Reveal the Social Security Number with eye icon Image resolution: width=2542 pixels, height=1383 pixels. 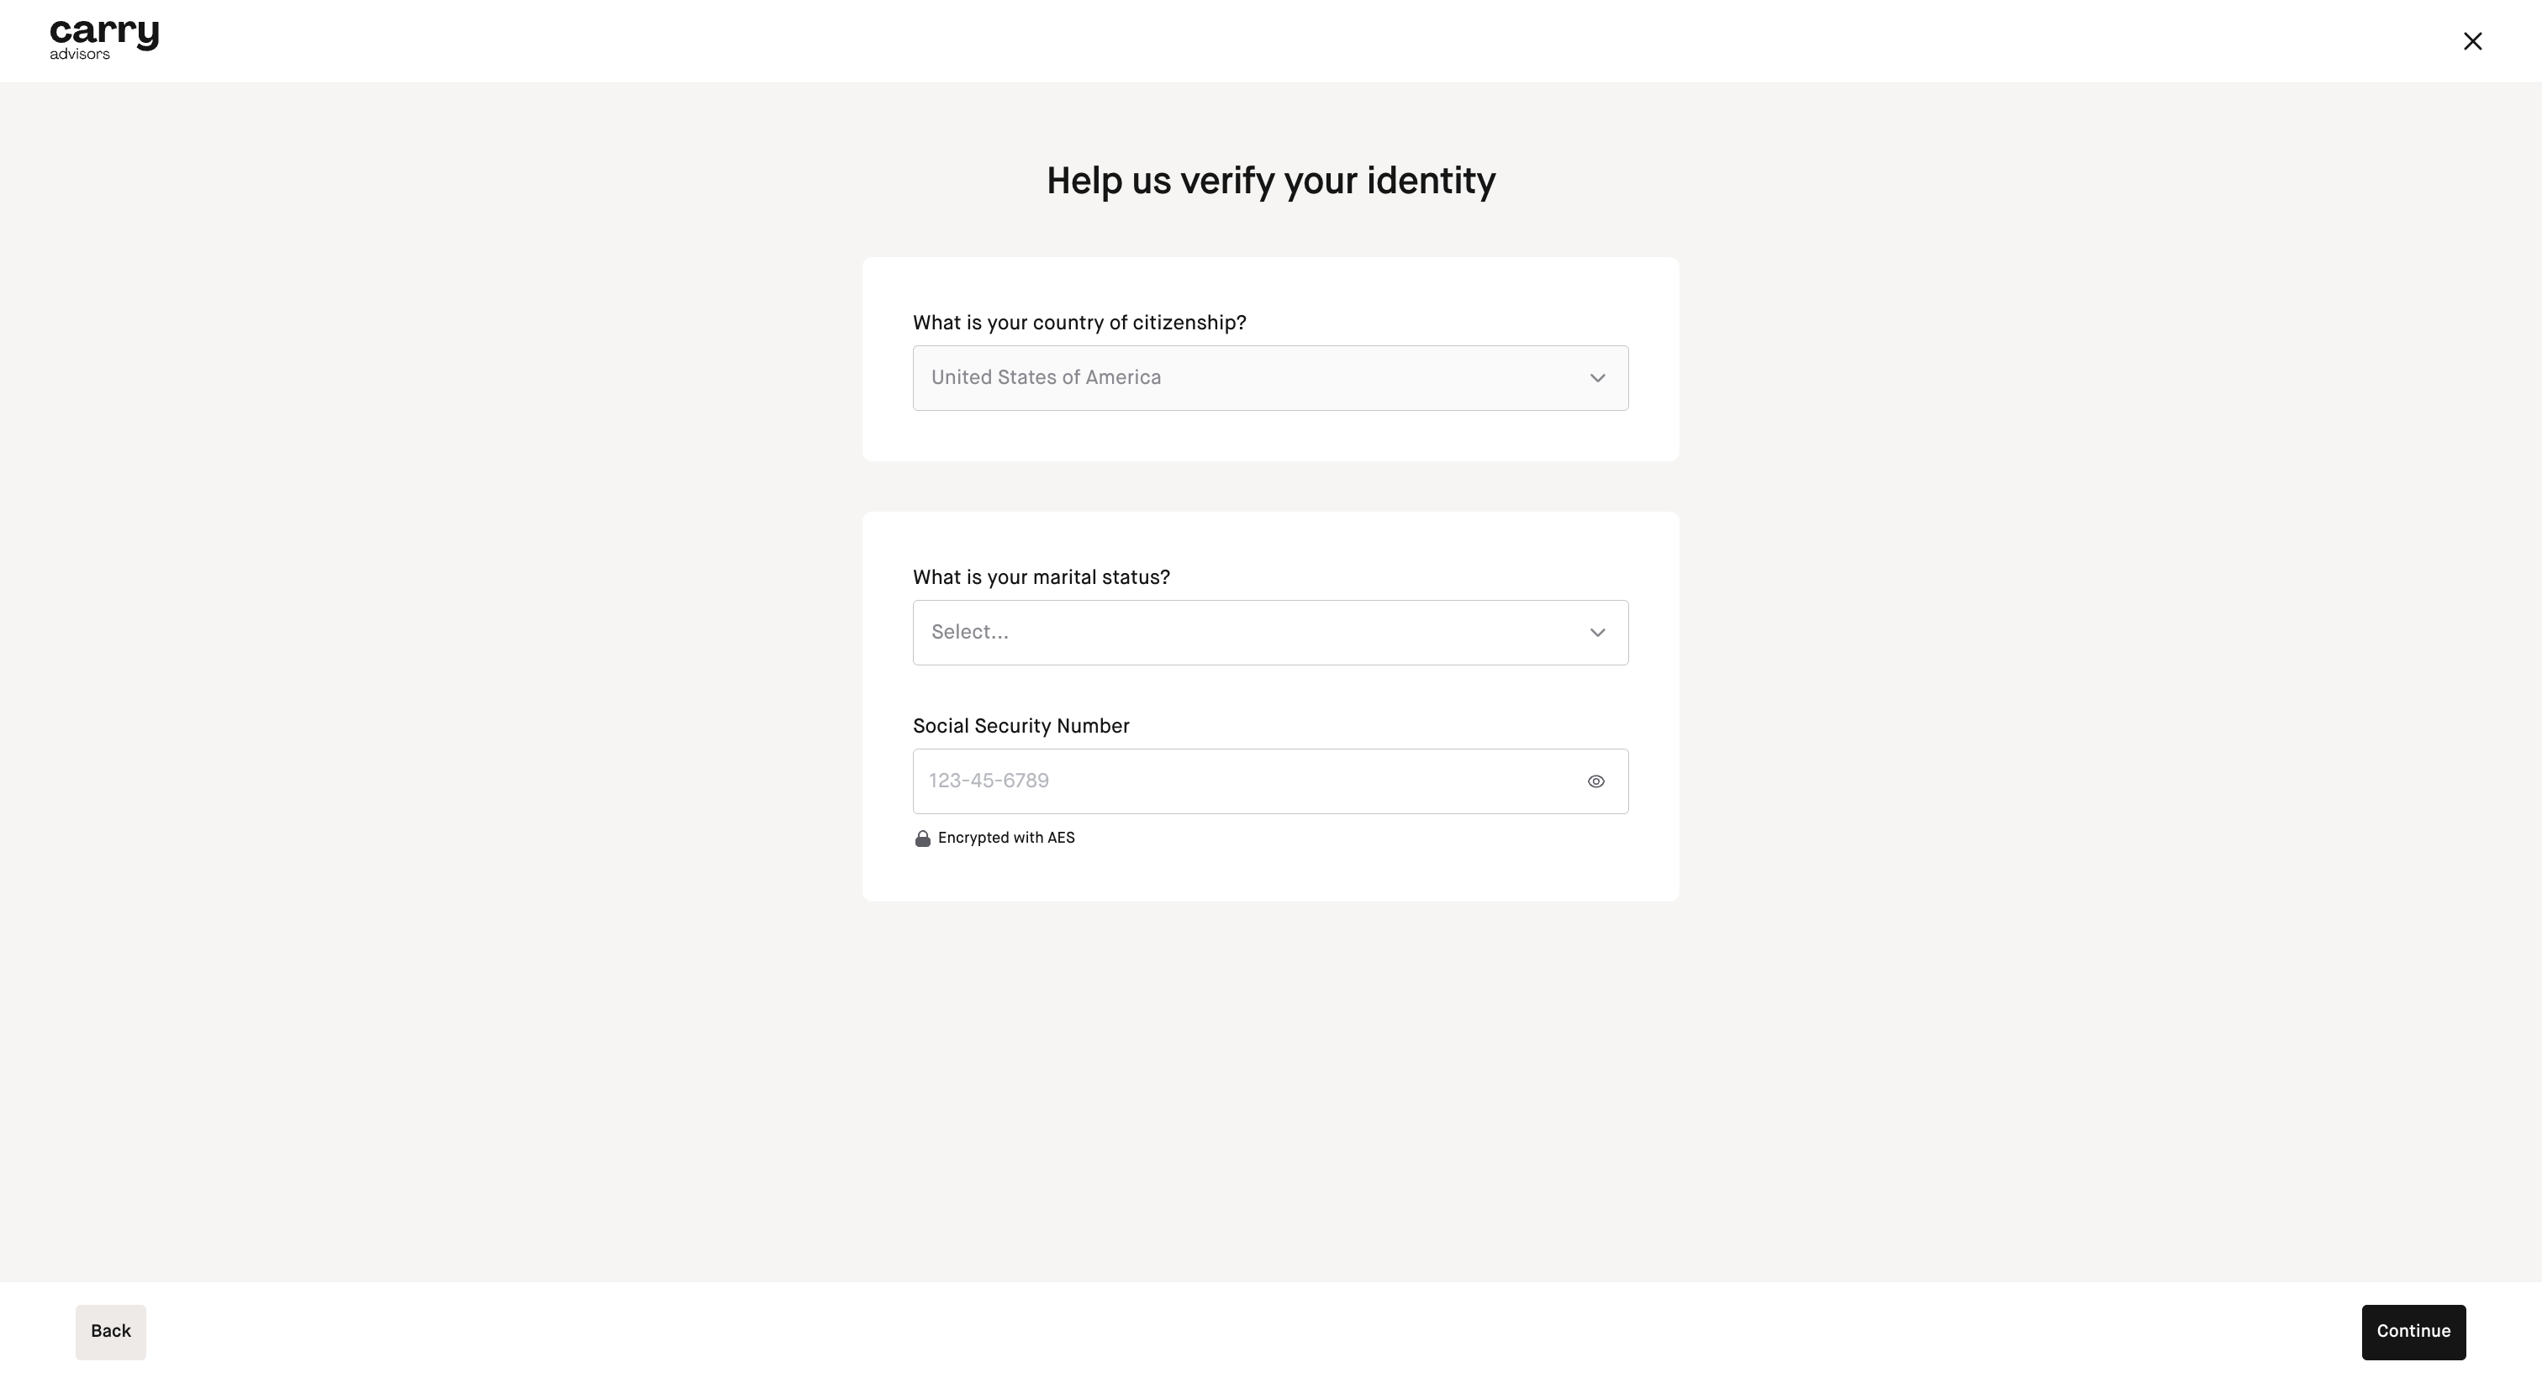(1595, 781)
